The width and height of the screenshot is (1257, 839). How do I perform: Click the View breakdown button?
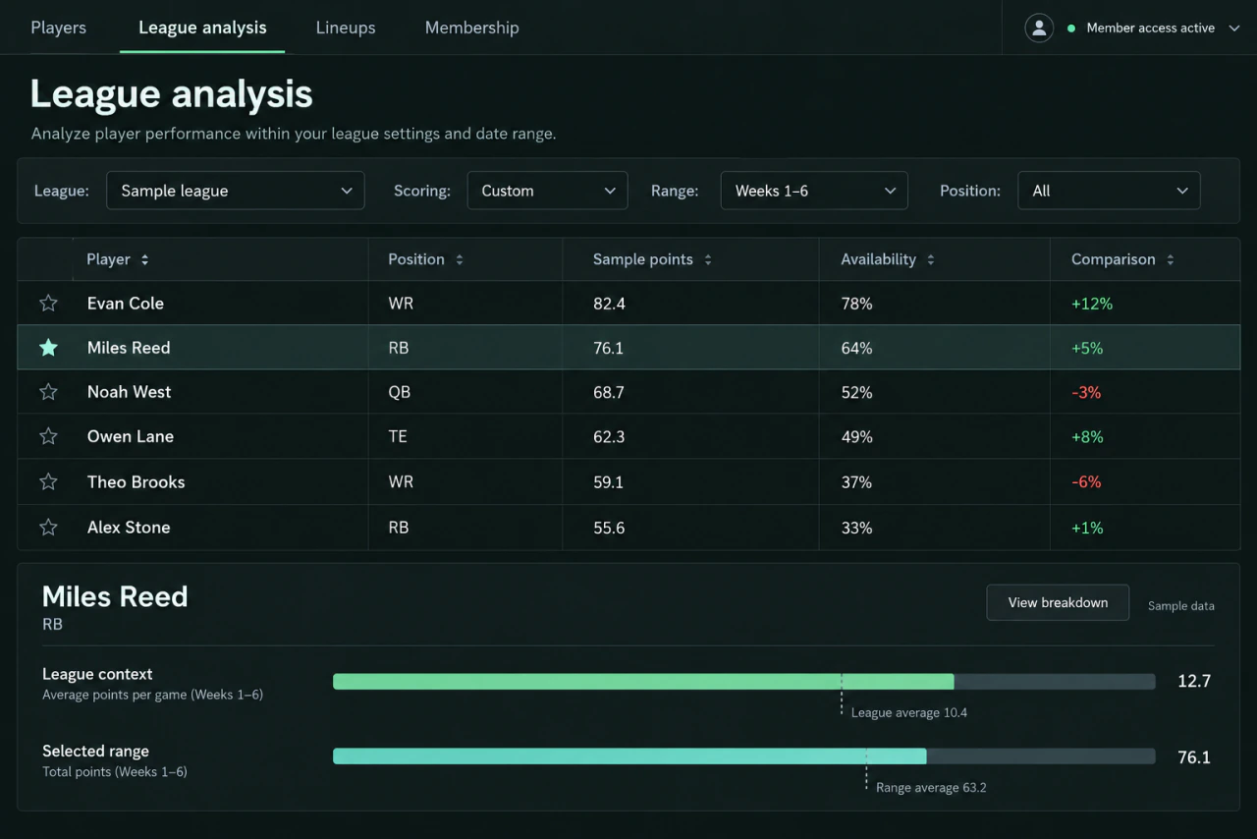(x=1058, y=602)
